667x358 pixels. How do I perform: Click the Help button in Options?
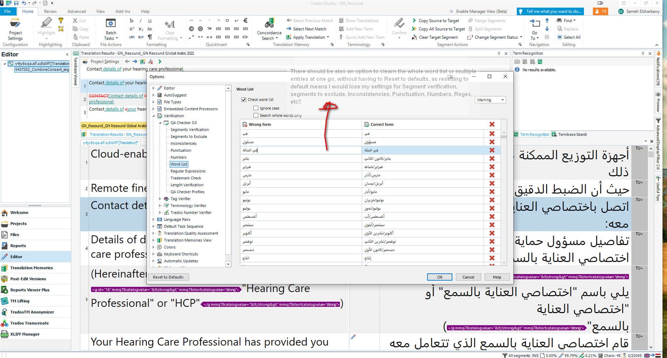tap(497, 277)
